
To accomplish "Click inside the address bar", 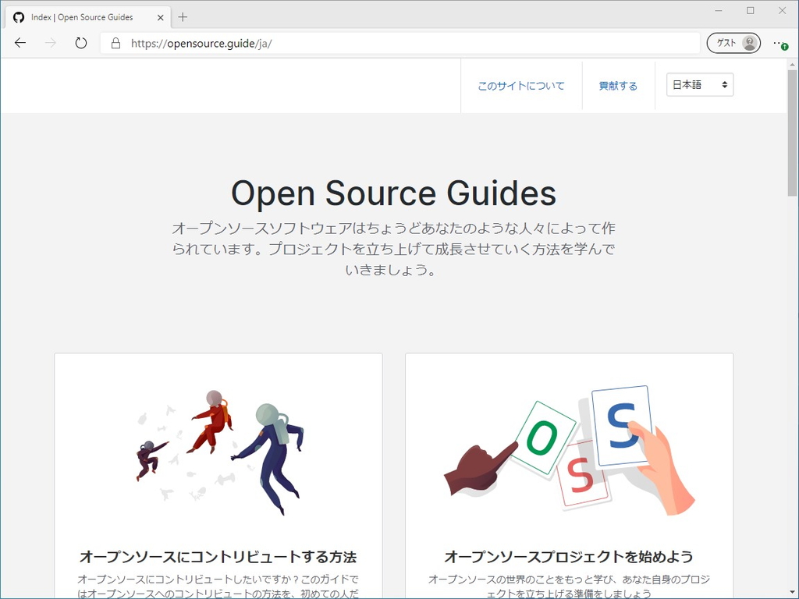I will [312, 43].
